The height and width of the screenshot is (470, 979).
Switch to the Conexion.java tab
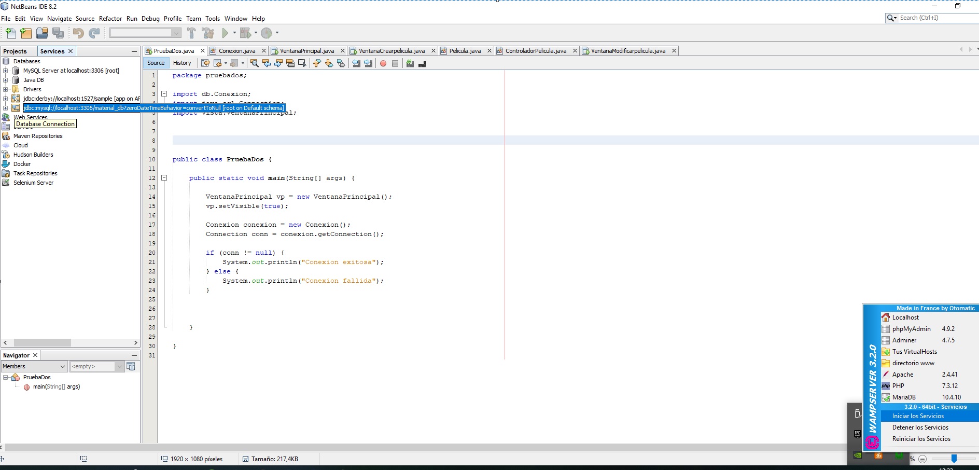click(236, 51)
